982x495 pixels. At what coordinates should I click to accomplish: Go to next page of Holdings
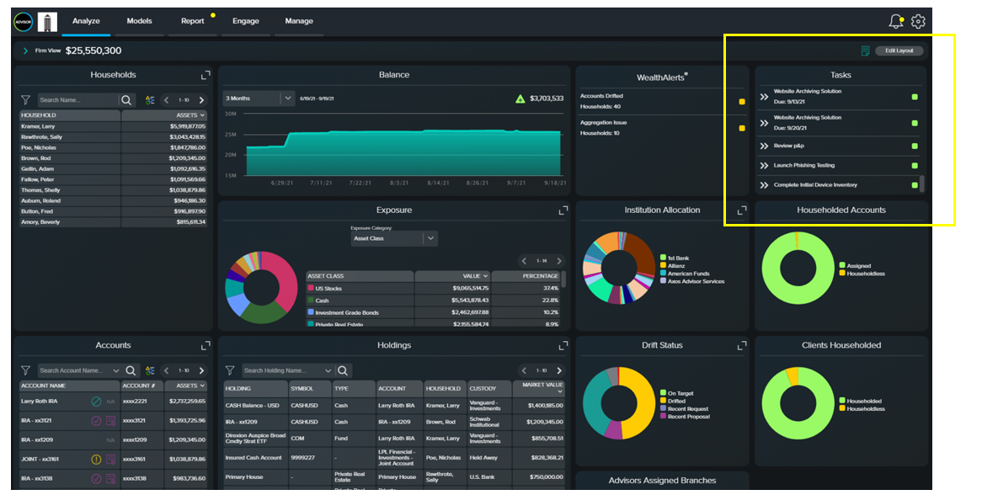[x=559, y=370]
